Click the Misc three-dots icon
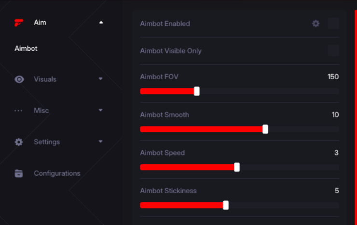Image resolution: width=357 pixels, height=225 pixels. (x=19, y=111)
